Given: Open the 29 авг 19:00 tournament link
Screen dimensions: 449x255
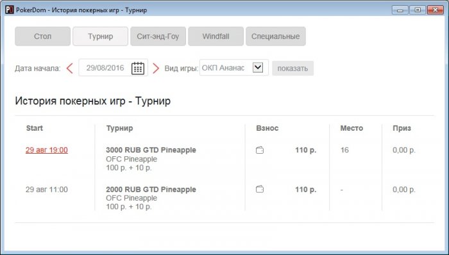Looking at the screenshot, I should click(47, 150).
